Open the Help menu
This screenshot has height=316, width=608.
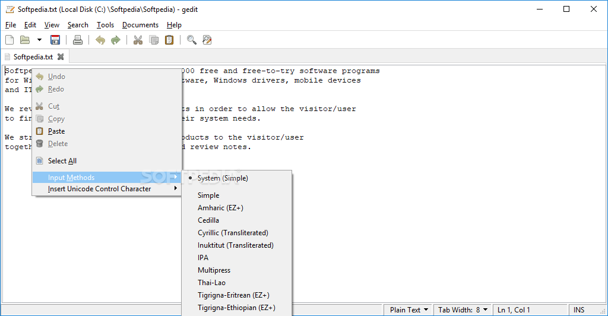pos(174,25)
